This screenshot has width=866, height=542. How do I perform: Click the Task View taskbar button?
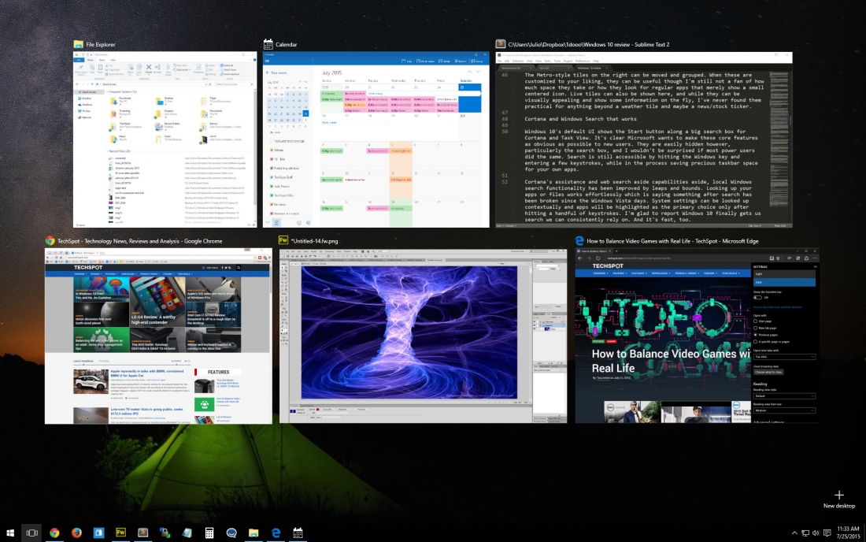[32, 533]
